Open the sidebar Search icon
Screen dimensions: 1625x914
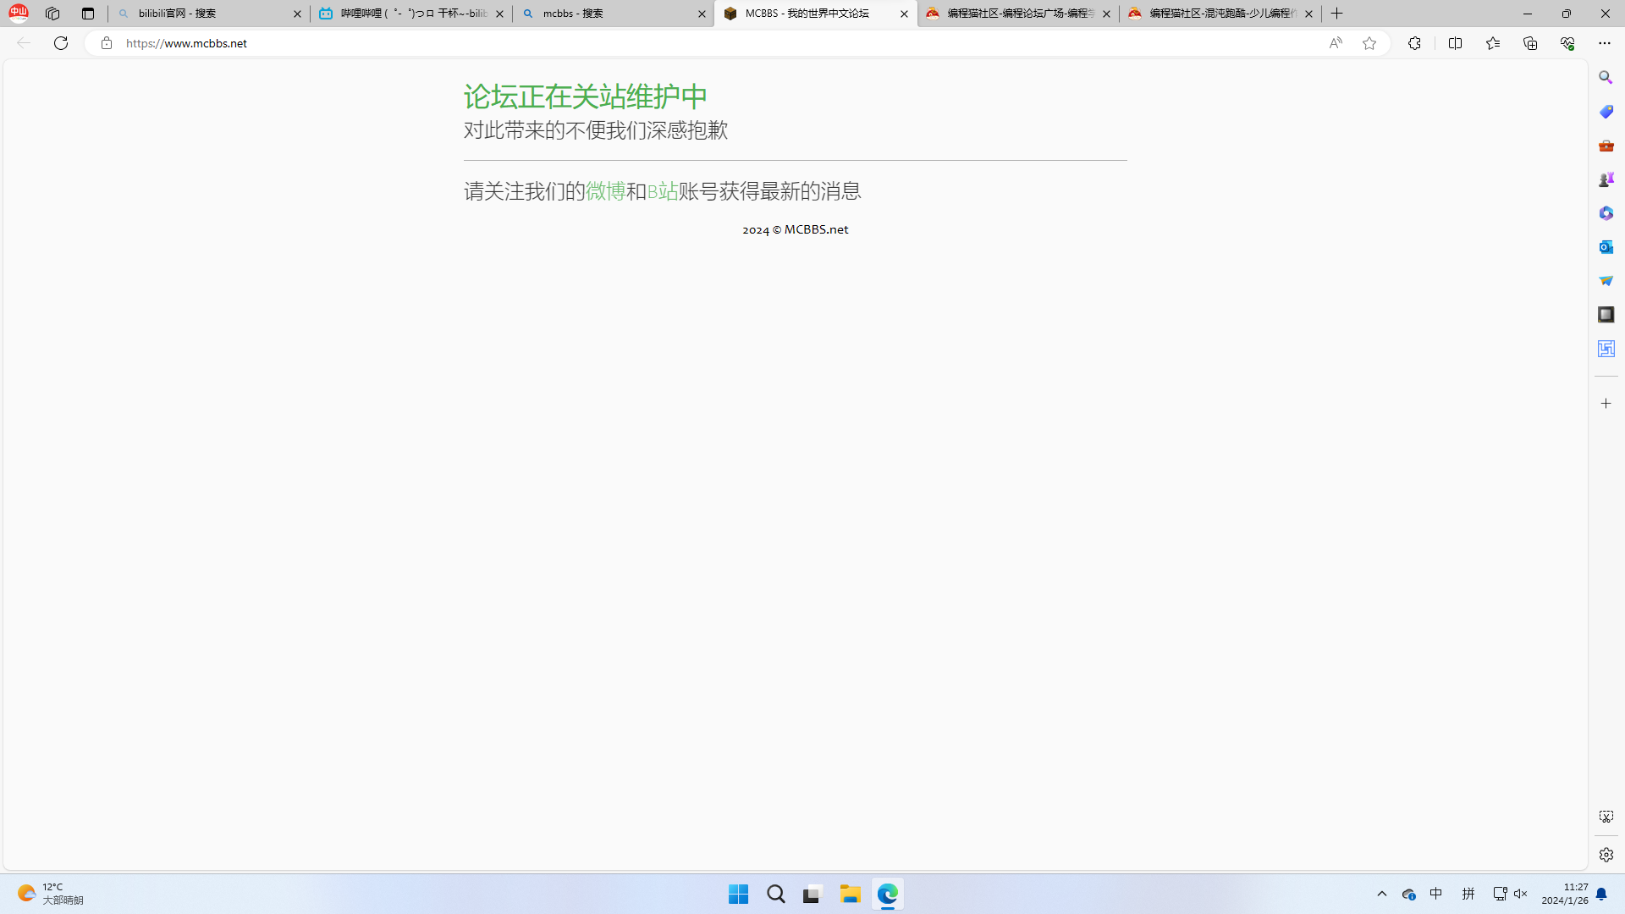click(x=1606, y=78)
